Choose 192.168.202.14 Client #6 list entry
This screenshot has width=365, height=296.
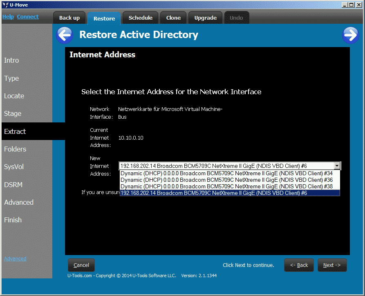tap(230, 193)
